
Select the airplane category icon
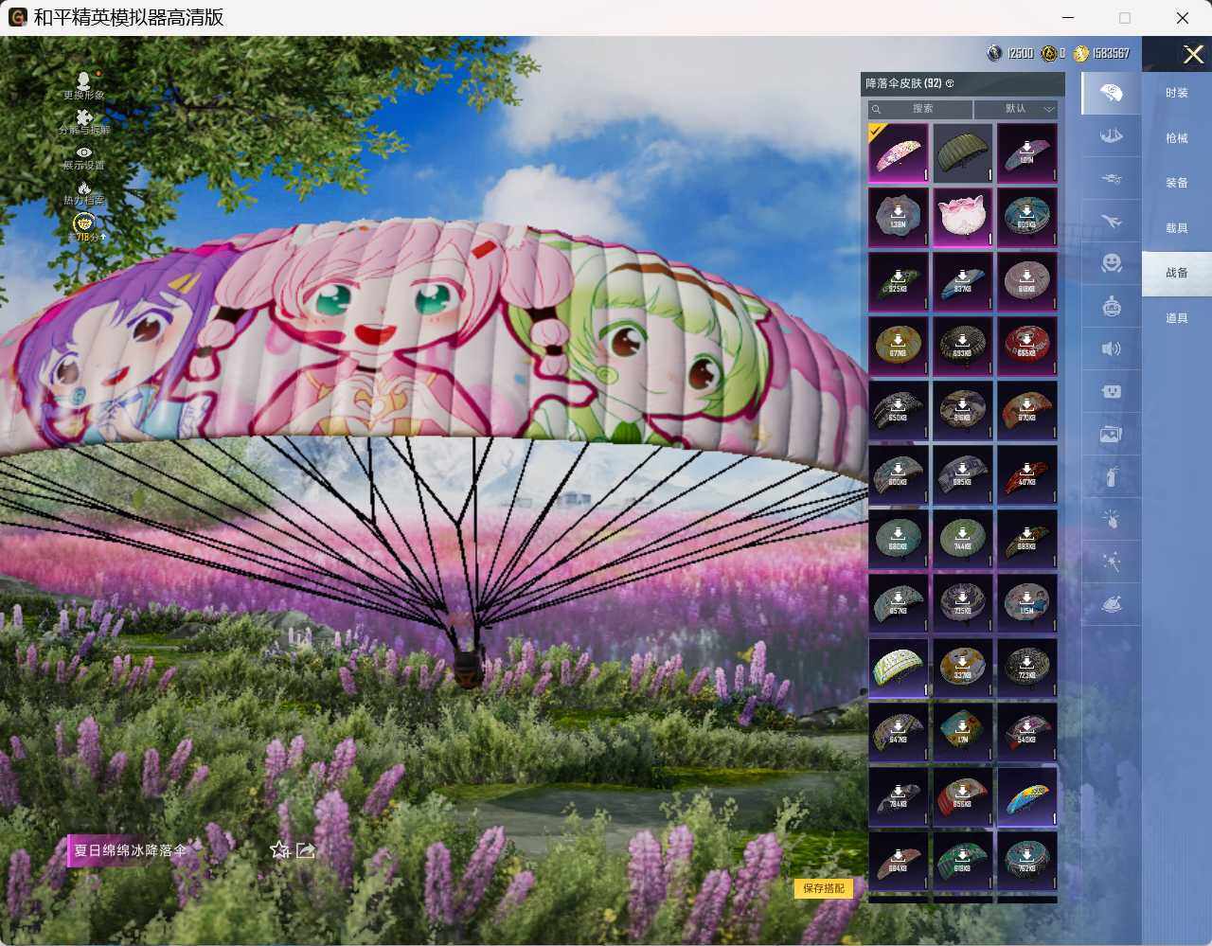[x=1112, y=221]
